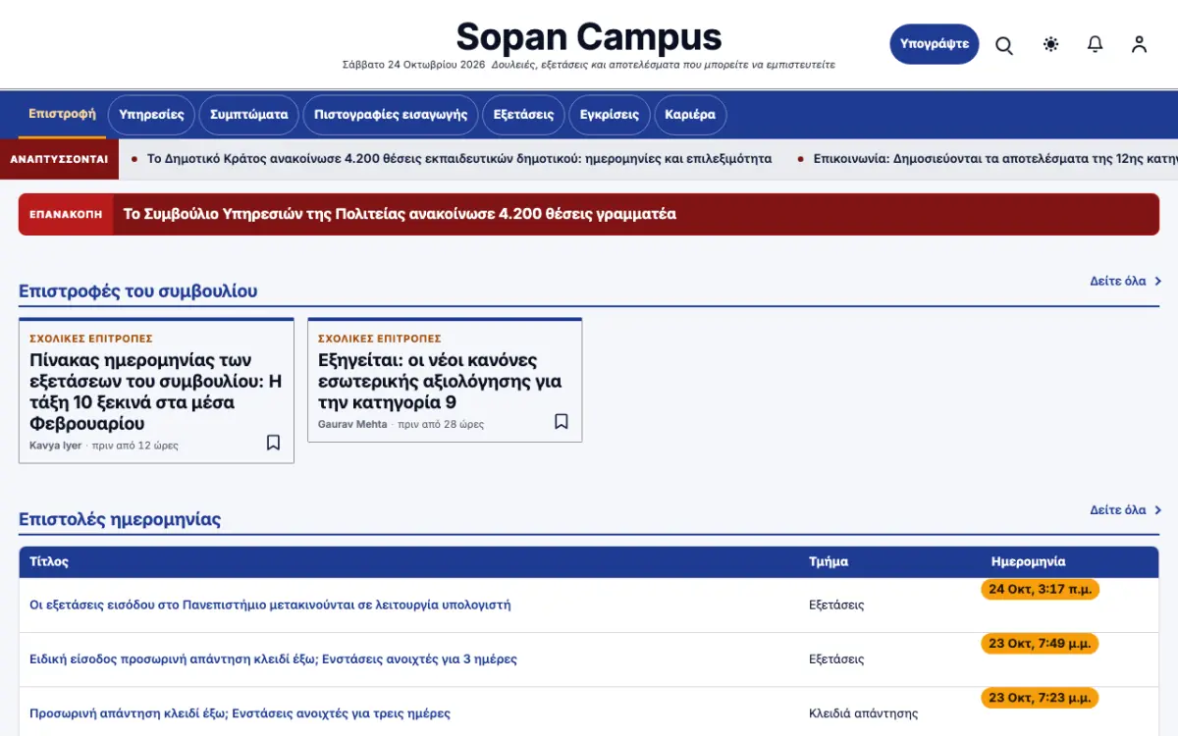Screen dimensions: 1178x736
Task: Bookmark the Gaurav Mehta article
Action: [562, 422]
